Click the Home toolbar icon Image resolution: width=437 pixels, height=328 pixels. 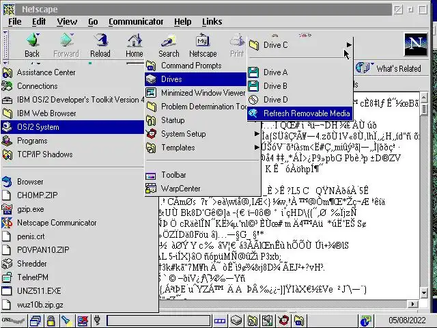[x=135, y=40]
